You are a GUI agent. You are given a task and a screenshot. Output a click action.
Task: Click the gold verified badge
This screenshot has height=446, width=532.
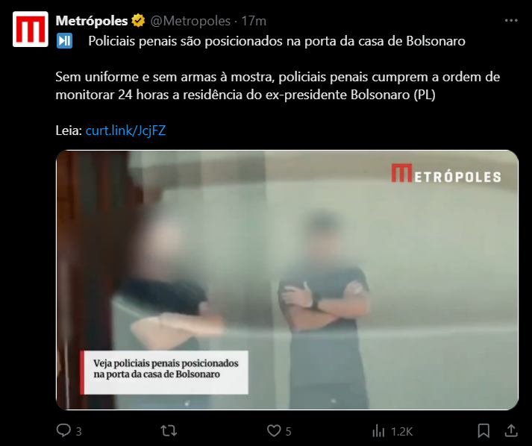(139, 21)
